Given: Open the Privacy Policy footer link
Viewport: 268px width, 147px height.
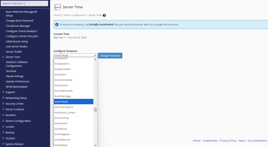Looking at the screenshot, I should [x=228, y=141].
